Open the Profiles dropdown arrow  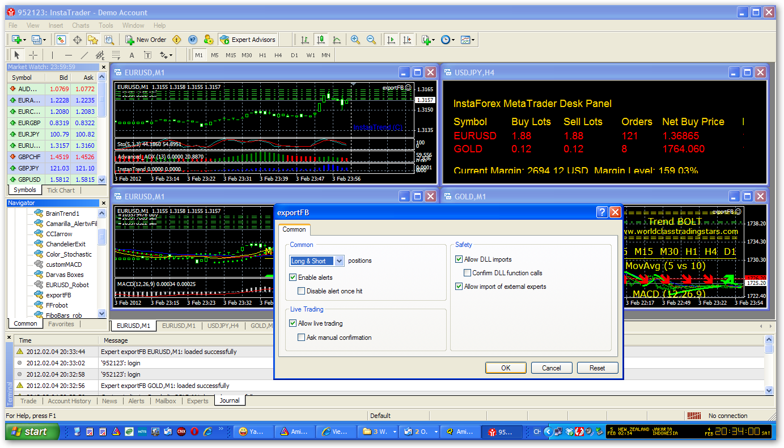pos(44,40)
